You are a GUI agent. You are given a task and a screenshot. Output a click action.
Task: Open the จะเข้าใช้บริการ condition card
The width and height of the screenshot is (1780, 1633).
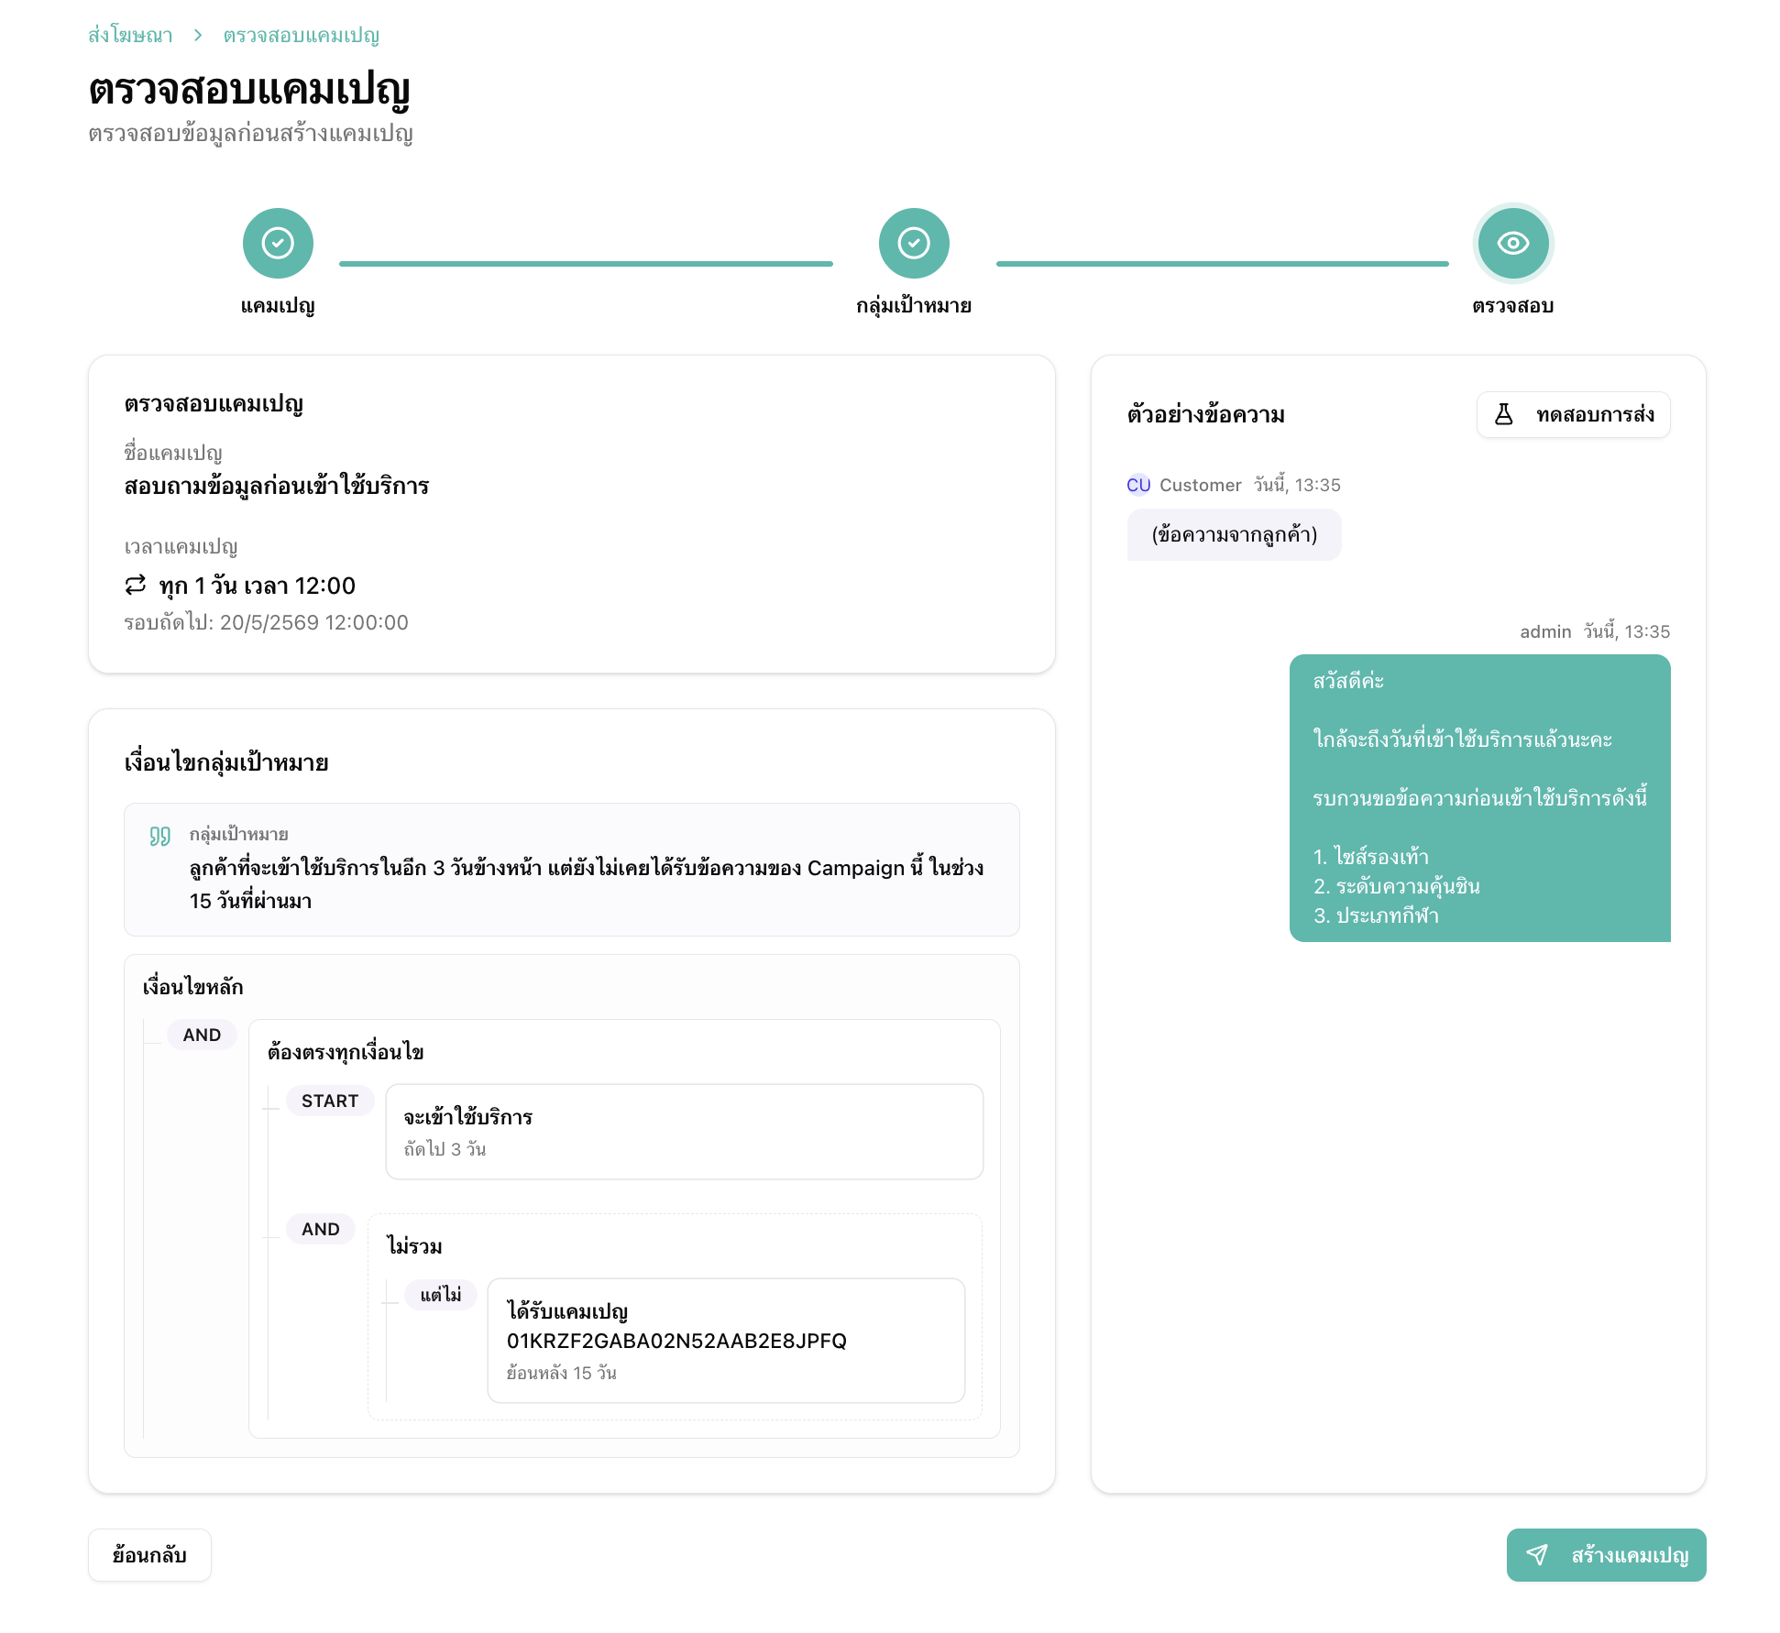(685, 1132)
